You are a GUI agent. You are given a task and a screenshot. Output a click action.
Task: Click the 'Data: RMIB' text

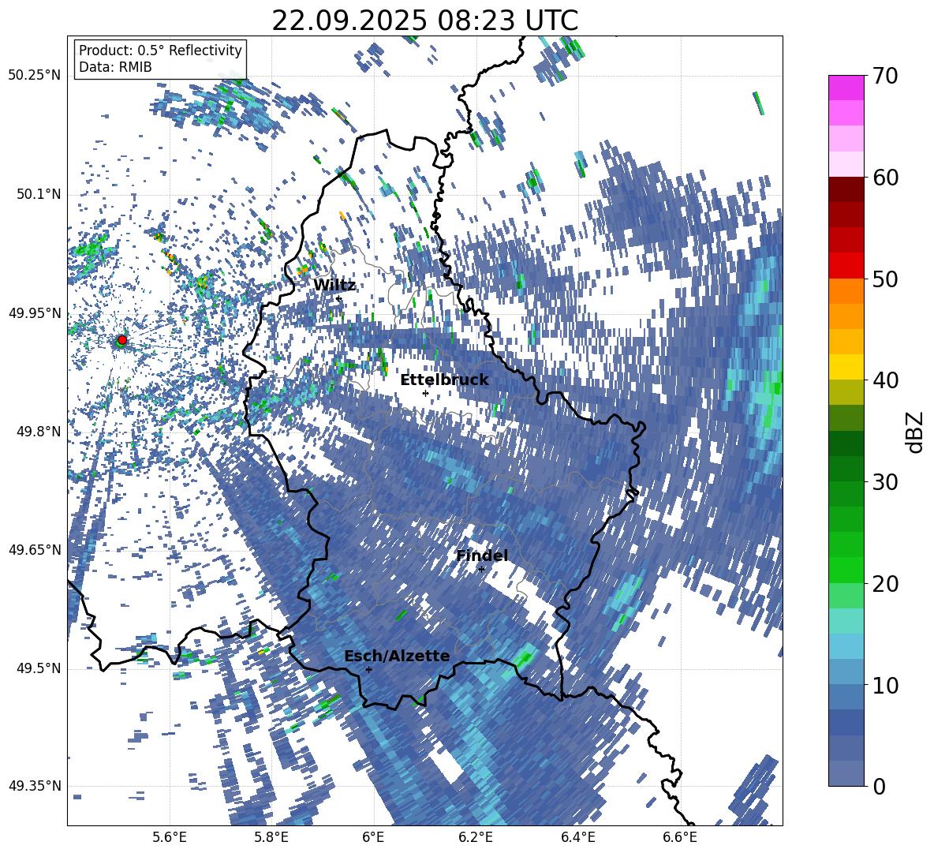click(x=115, y=67)
